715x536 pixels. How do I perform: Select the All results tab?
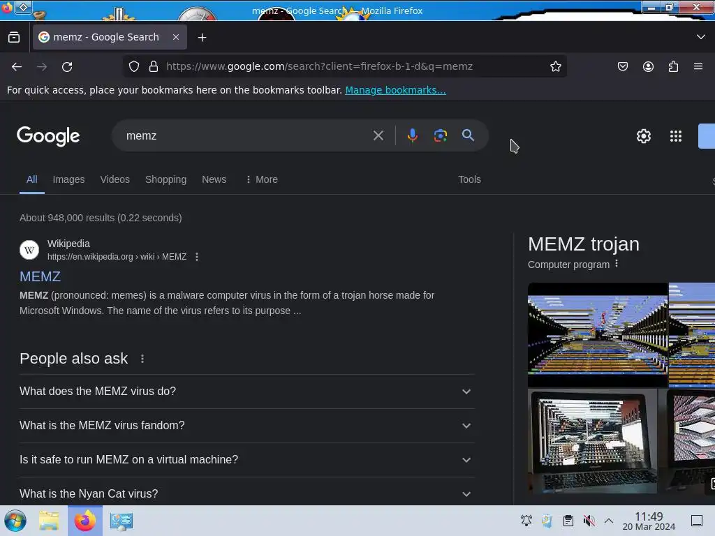[x=32, y=179]
